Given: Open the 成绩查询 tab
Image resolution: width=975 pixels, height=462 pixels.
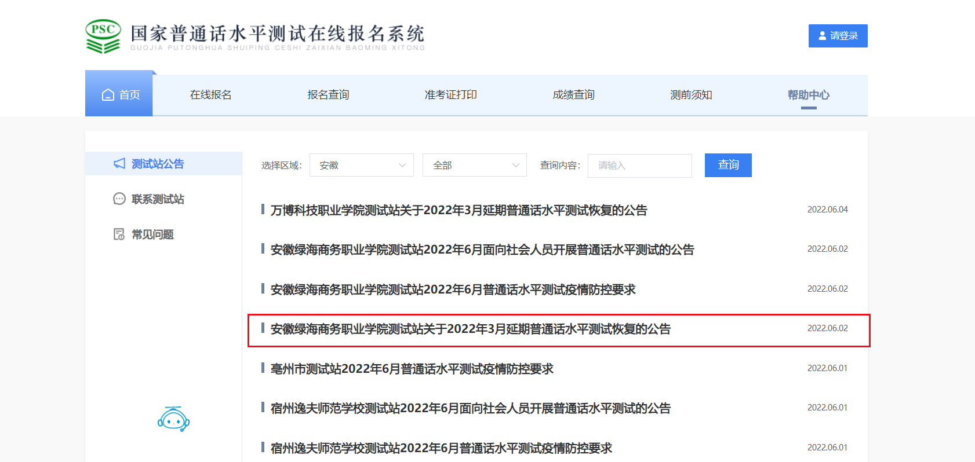Looking at the screenshot, I should click(x=574, y=95).
